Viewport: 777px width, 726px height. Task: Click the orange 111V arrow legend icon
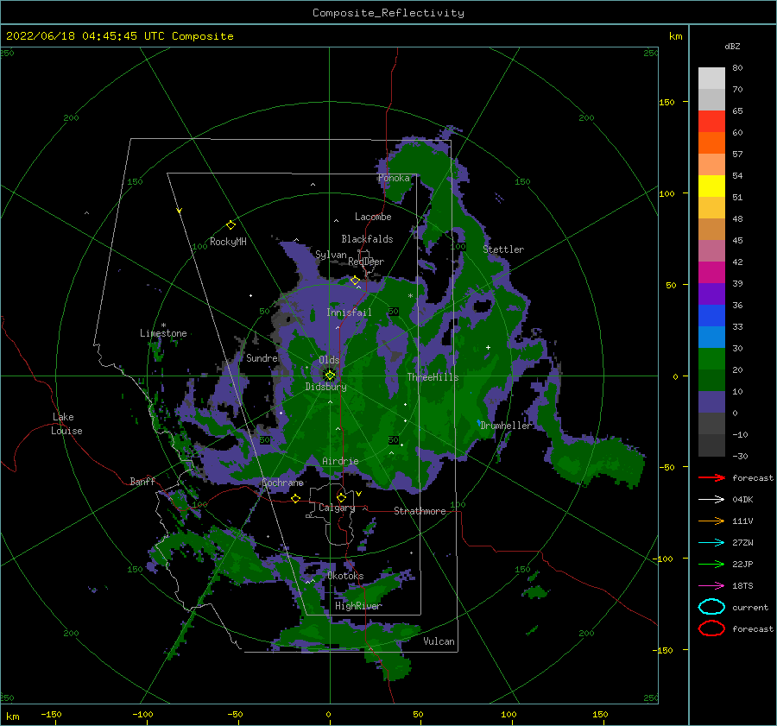(711, 521)
